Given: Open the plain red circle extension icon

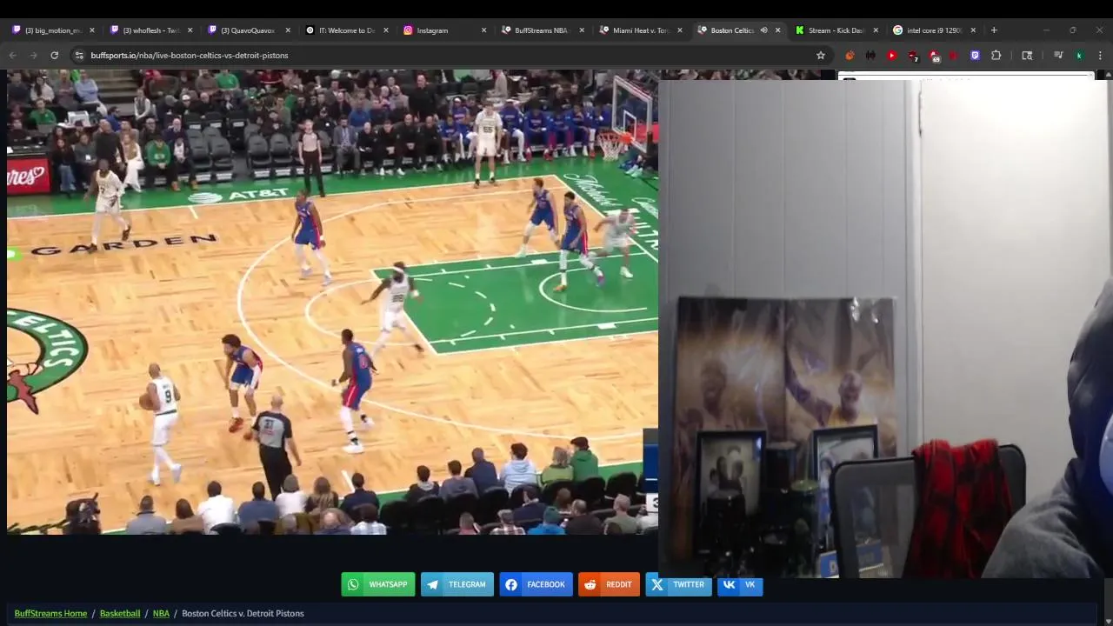Looking at the screenshot, I should (954, 55).
